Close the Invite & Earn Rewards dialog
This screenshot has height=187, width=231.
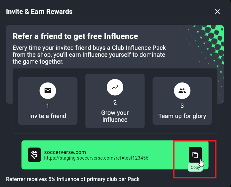tap(217, 12)
